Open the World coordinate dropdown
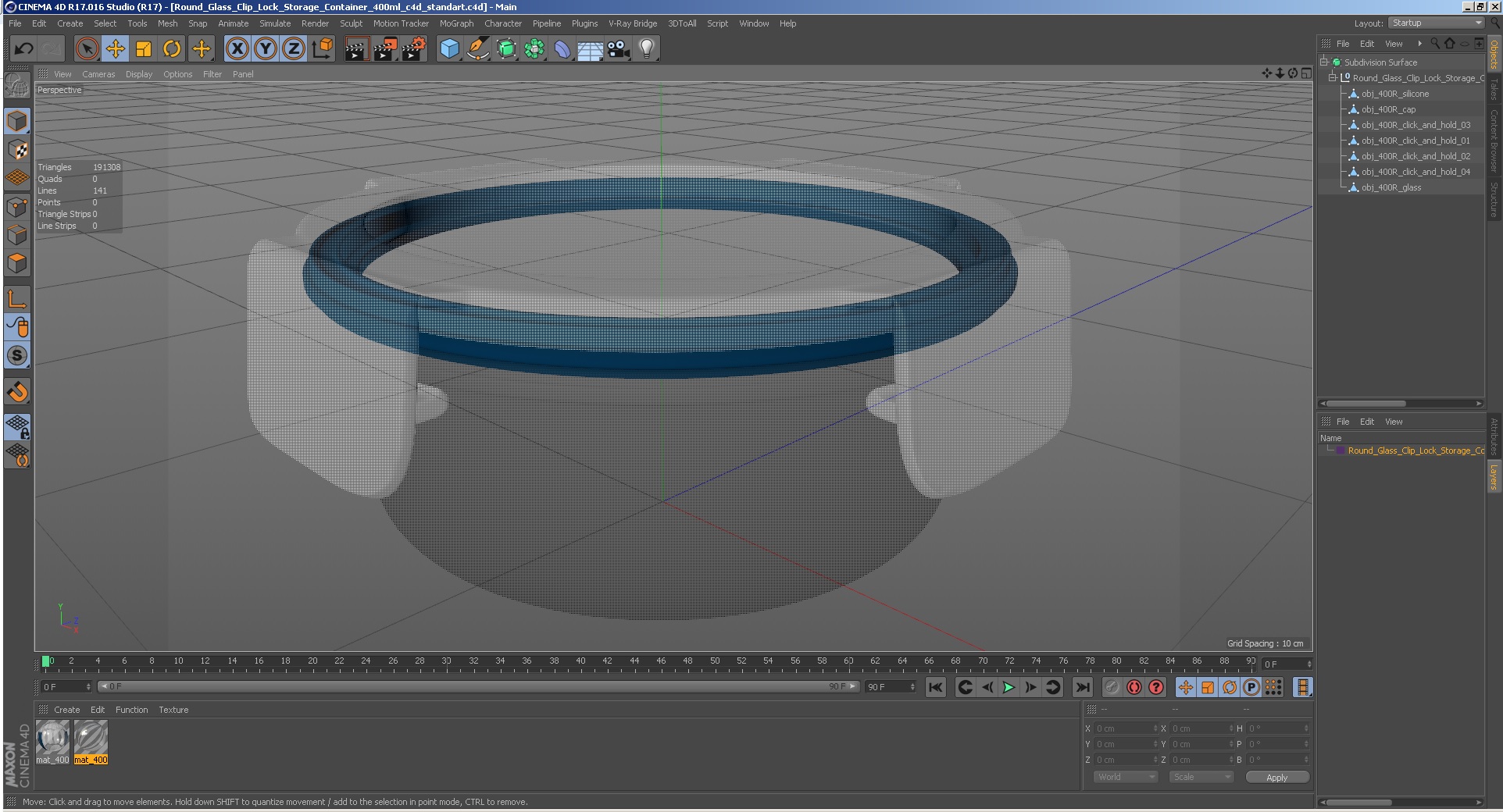The width and height of the screenshot is (1503, 812). pyautogui.click(x=1125, y=777)
